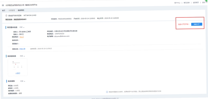Collapse the 项目基本信息 section

pos(22,27)
